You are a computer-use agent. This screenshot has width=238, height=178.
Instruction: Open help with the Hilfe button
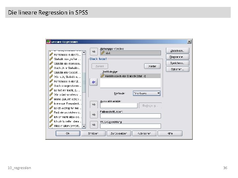[x=170, y=133]
